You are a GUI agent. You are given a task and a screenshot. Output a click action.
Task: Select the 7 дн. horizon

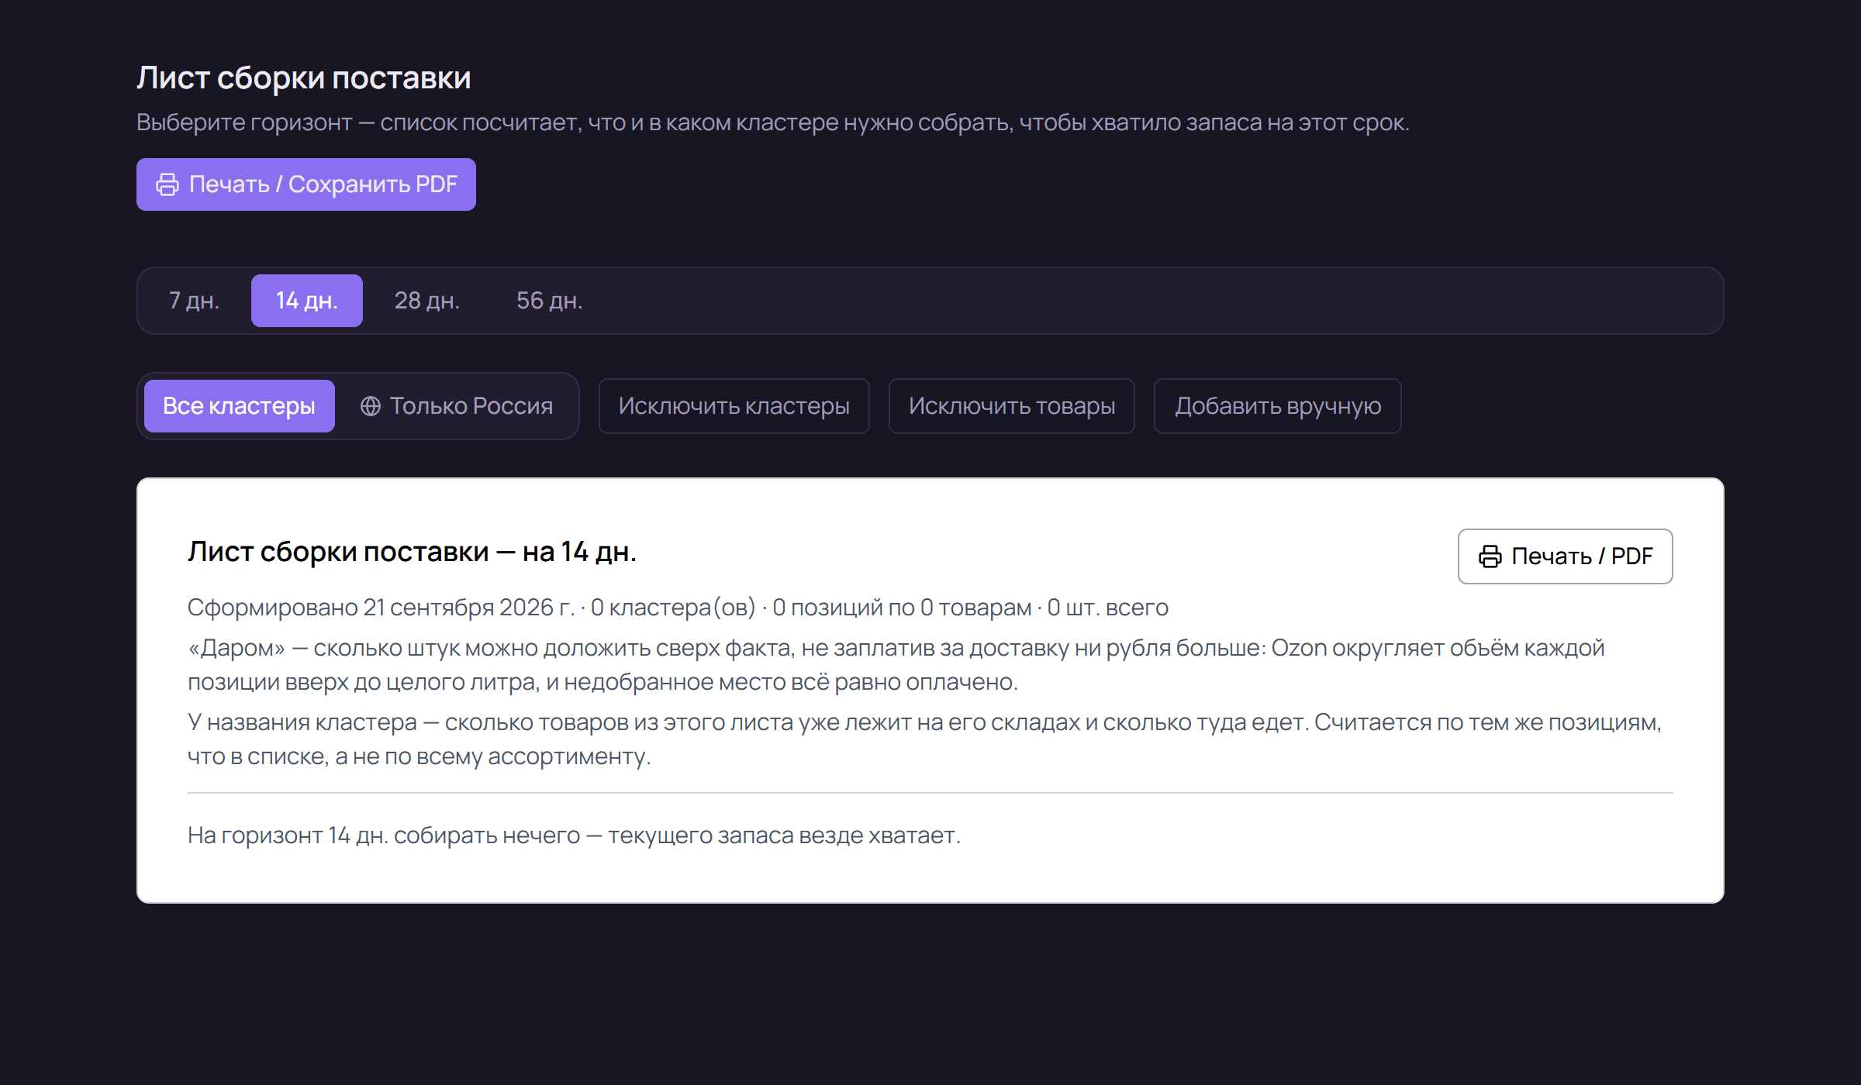click(195, 301)
